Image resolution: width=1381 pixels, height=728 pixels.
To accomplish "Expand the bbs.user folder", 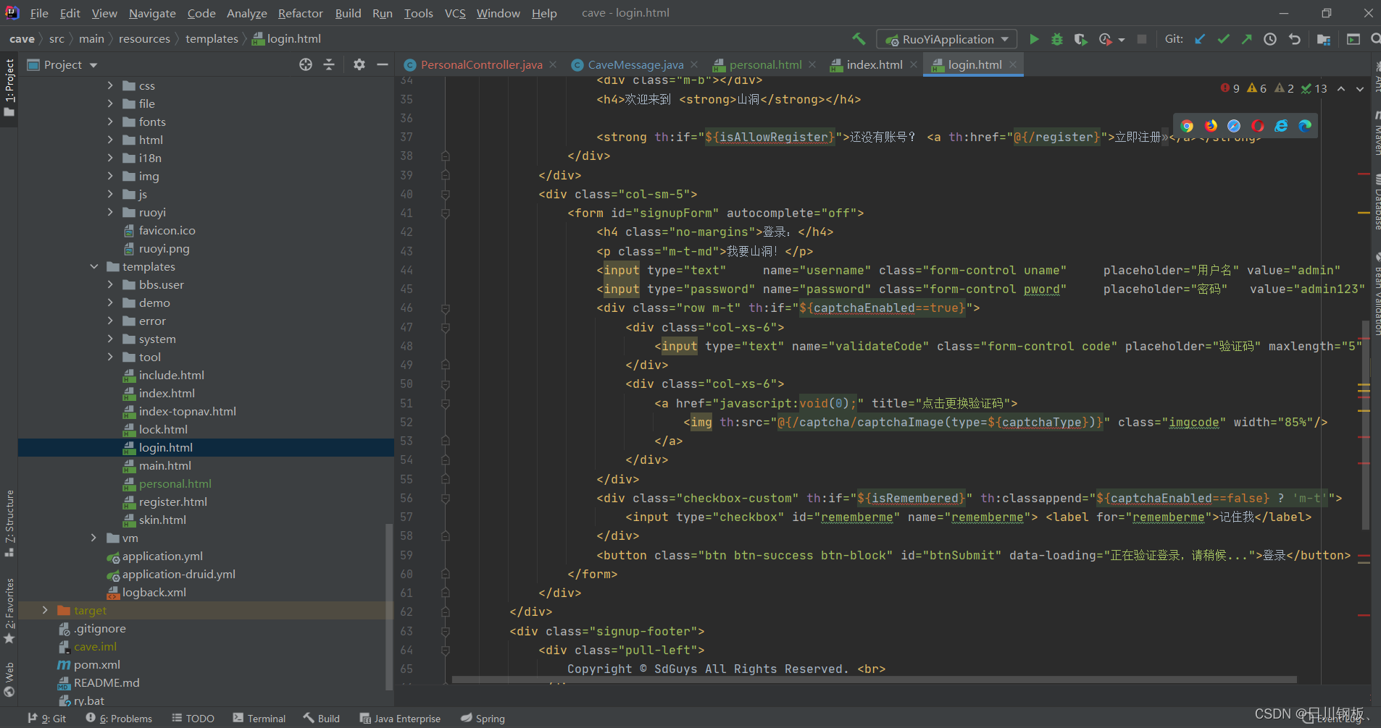I will [x=110, y=284].
